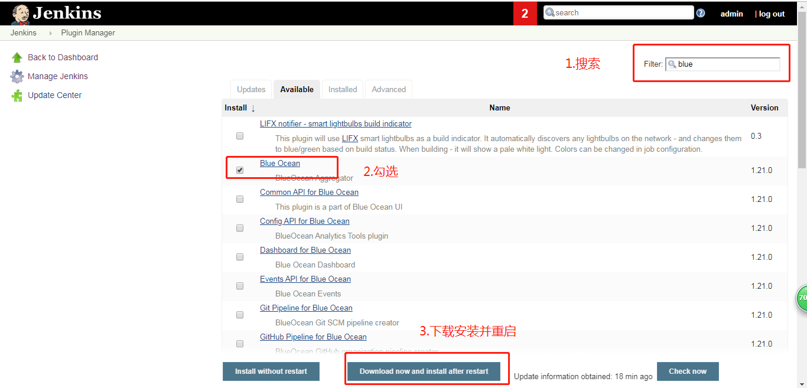Click the BlueOcean Git SCM pipeline creator text
This screenshot has height=388, width=807.
point(337,323)
